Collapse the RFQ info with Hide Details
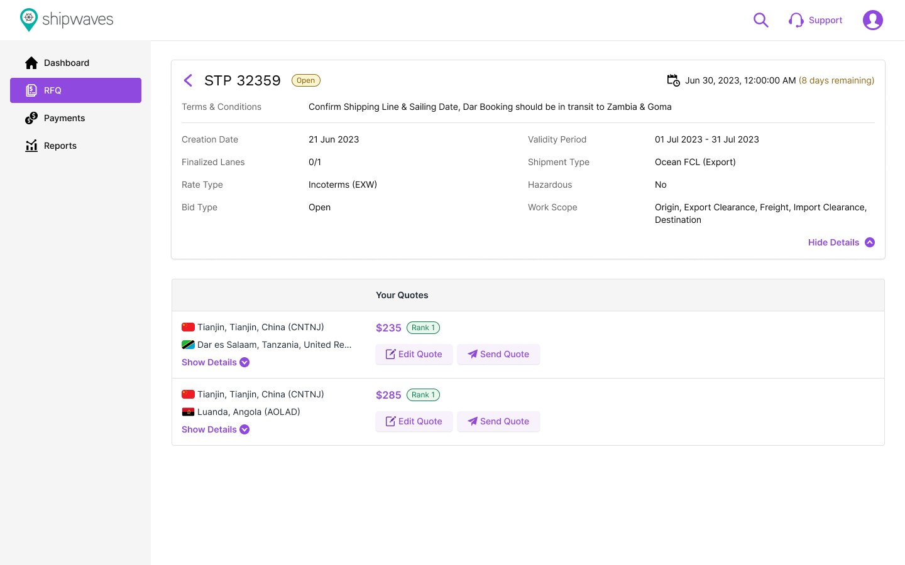This screenshot has width=905, height=565. tap(842, 242)
